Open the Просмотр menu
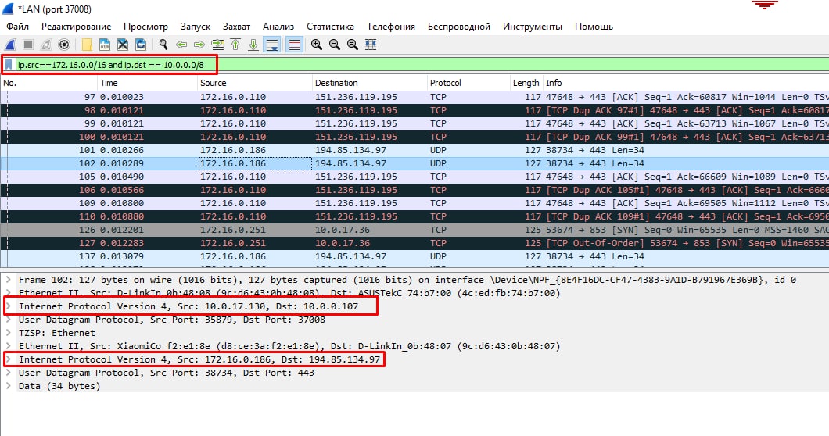 pos(146,27)
